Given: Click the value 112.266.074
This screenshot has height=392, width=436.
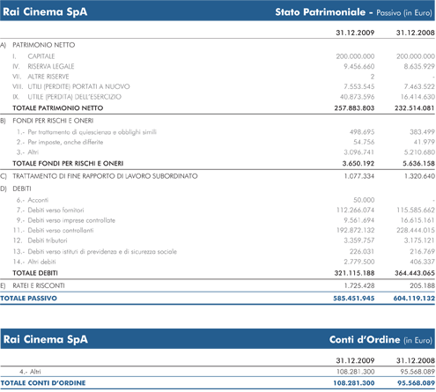Looking at the screenshot, I should pos(356,211).
